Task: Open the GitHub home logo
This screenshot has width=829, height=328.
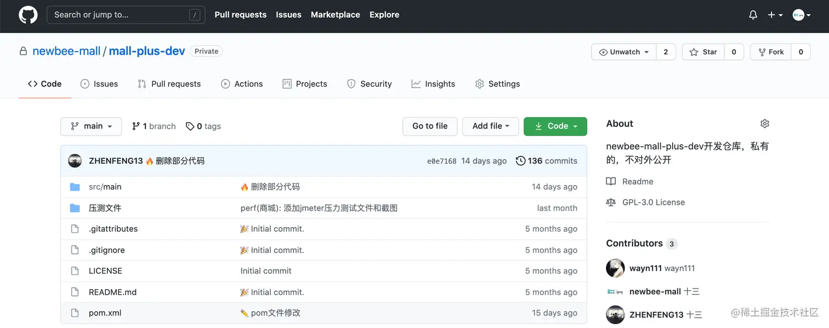Action: (x=28, y=15)
